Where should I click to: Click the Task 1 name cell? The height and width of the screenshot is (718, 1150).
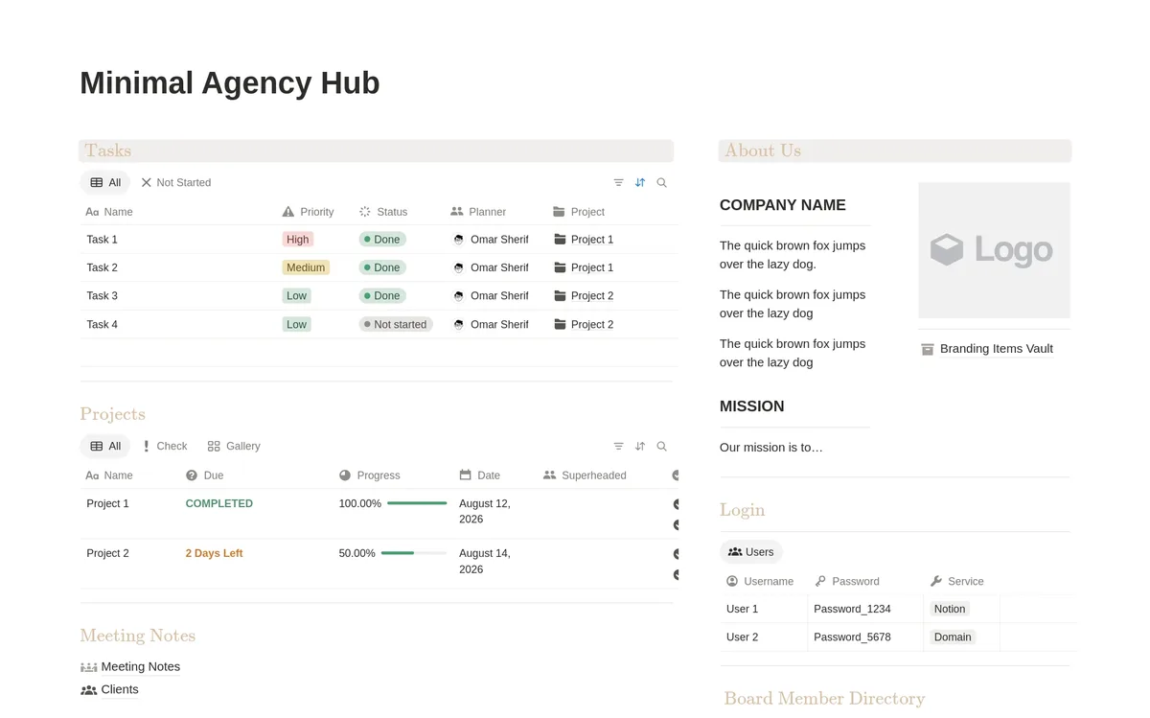coord(178,240)
